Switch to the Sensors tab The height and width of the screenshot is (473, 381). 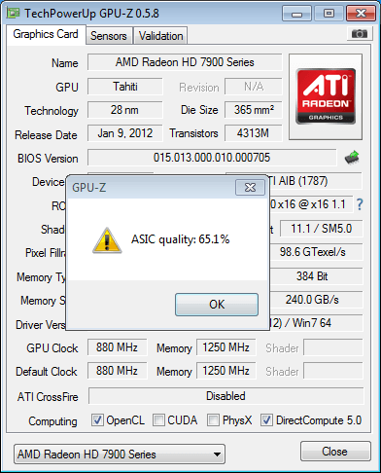coord(109,36)
